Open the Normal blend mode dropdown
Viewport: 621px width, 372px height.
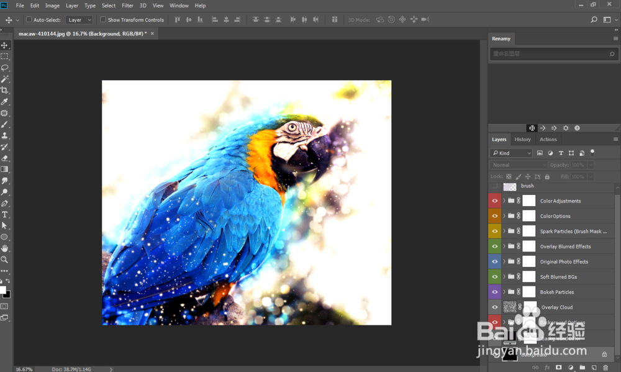coord(519,165)
